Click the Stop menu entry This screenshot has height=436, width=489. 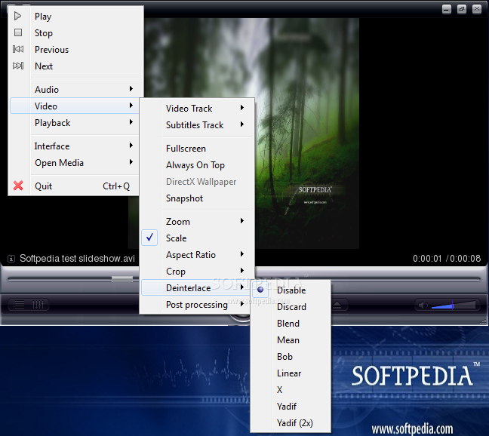pos(74,32)
